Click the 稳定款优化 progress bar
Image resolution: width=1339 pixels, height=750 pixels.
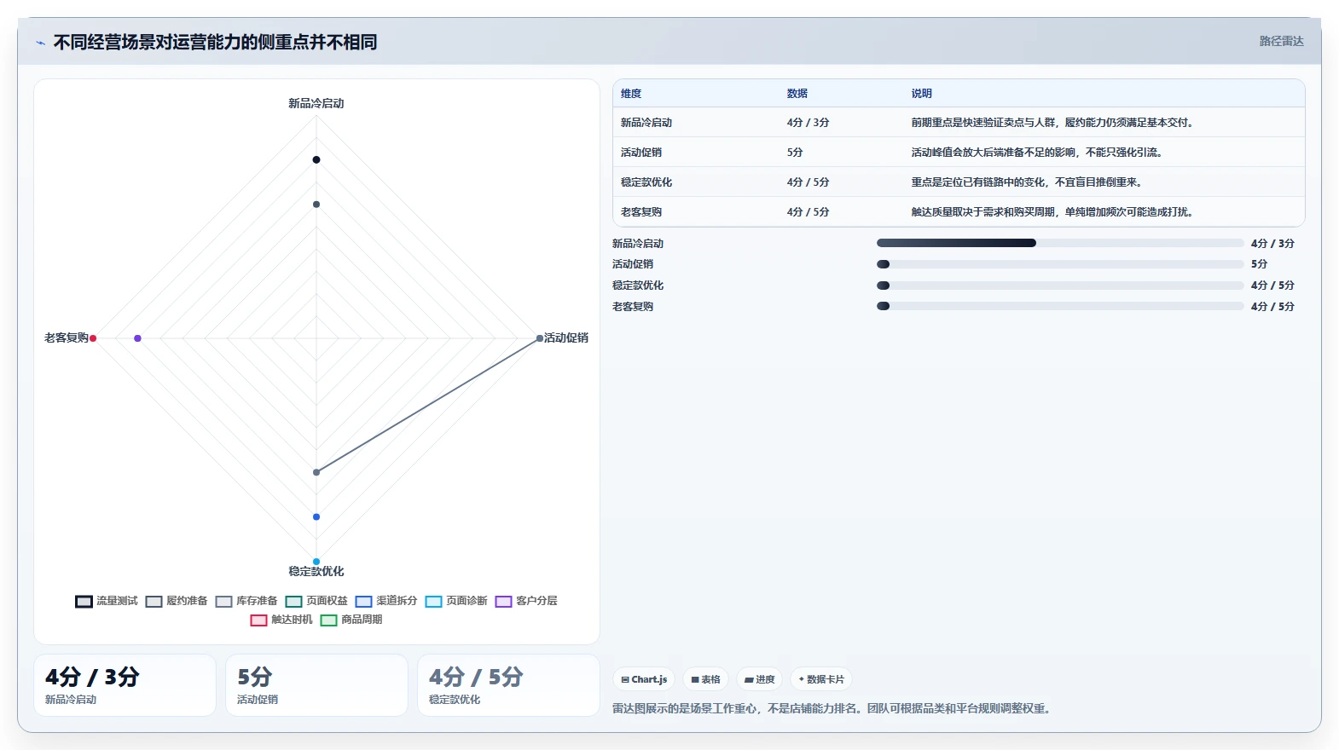click(1060, 286)
